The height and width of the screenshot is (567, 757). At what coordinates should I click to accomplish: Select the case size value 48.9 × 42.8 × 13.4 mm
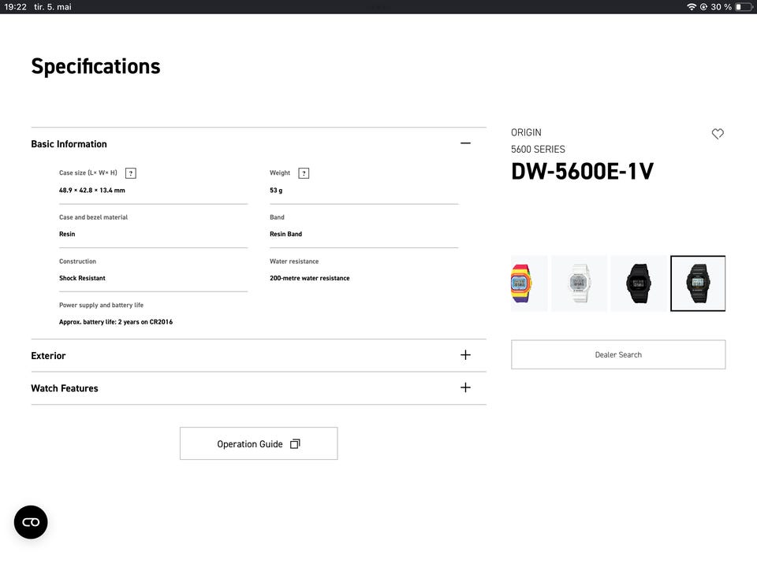[x=91, y=191]
